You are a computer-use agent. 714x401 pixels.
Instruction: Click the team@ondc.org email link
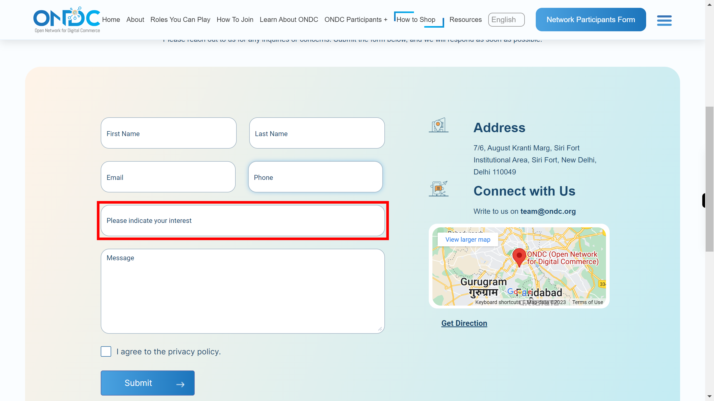pyautogui.click(x=548, y=211)
